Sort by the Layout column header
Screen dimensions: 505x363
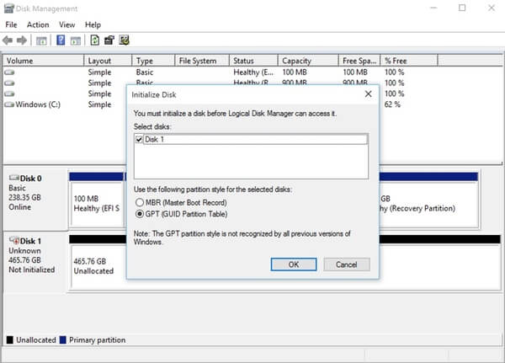click(108, 61)
